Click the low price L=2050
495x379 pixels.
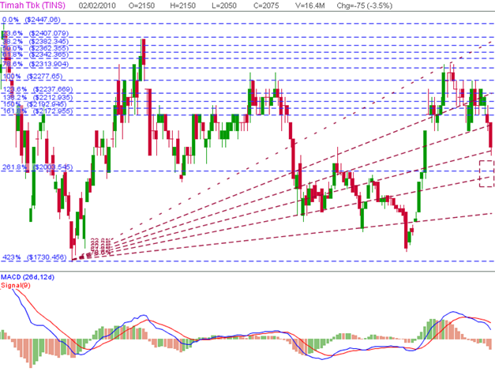pos(224,6)
